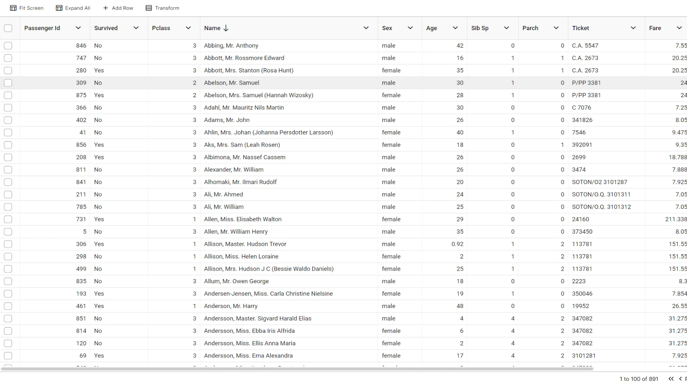Screen dimensions: 687x385
Task: Go to first page with double-chevron icon
Action: 671,379
